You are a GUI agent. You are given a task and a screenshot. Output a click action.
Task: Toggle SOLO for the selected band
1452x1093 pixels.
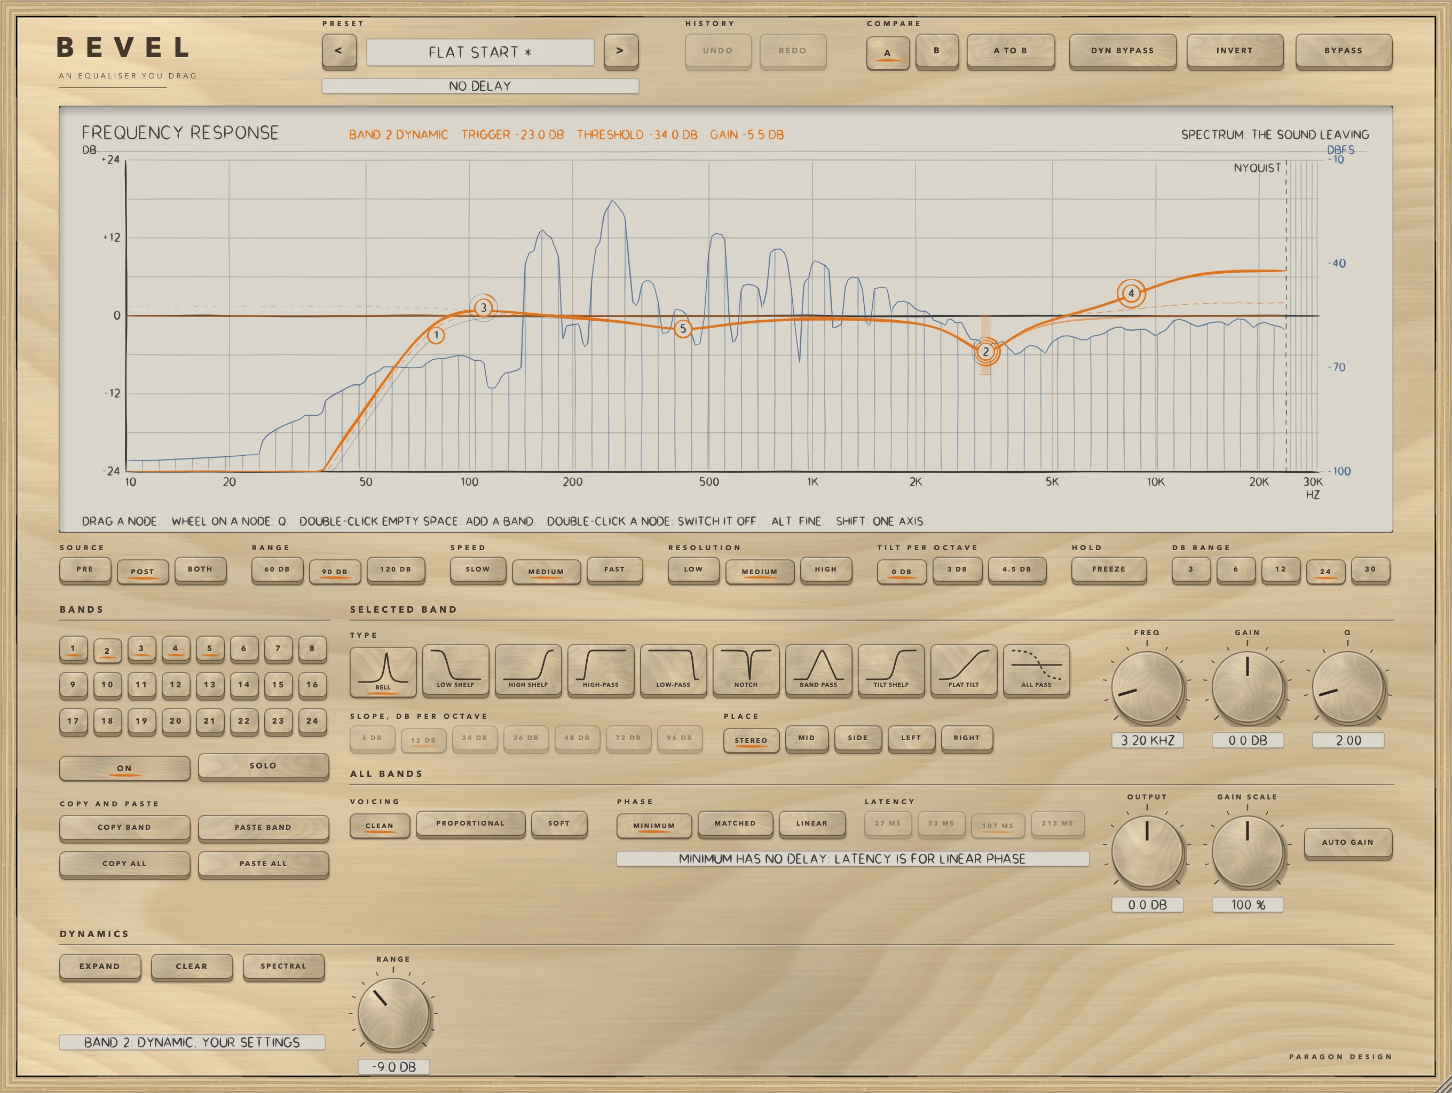(263, 766)
